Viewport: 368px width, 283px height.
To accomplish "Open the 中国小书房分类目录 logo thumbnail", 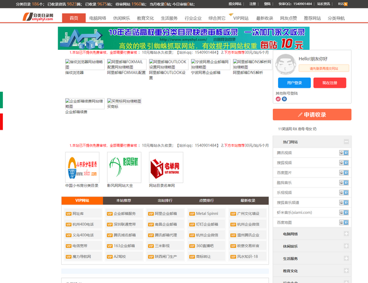I will [x=82, y=167].
